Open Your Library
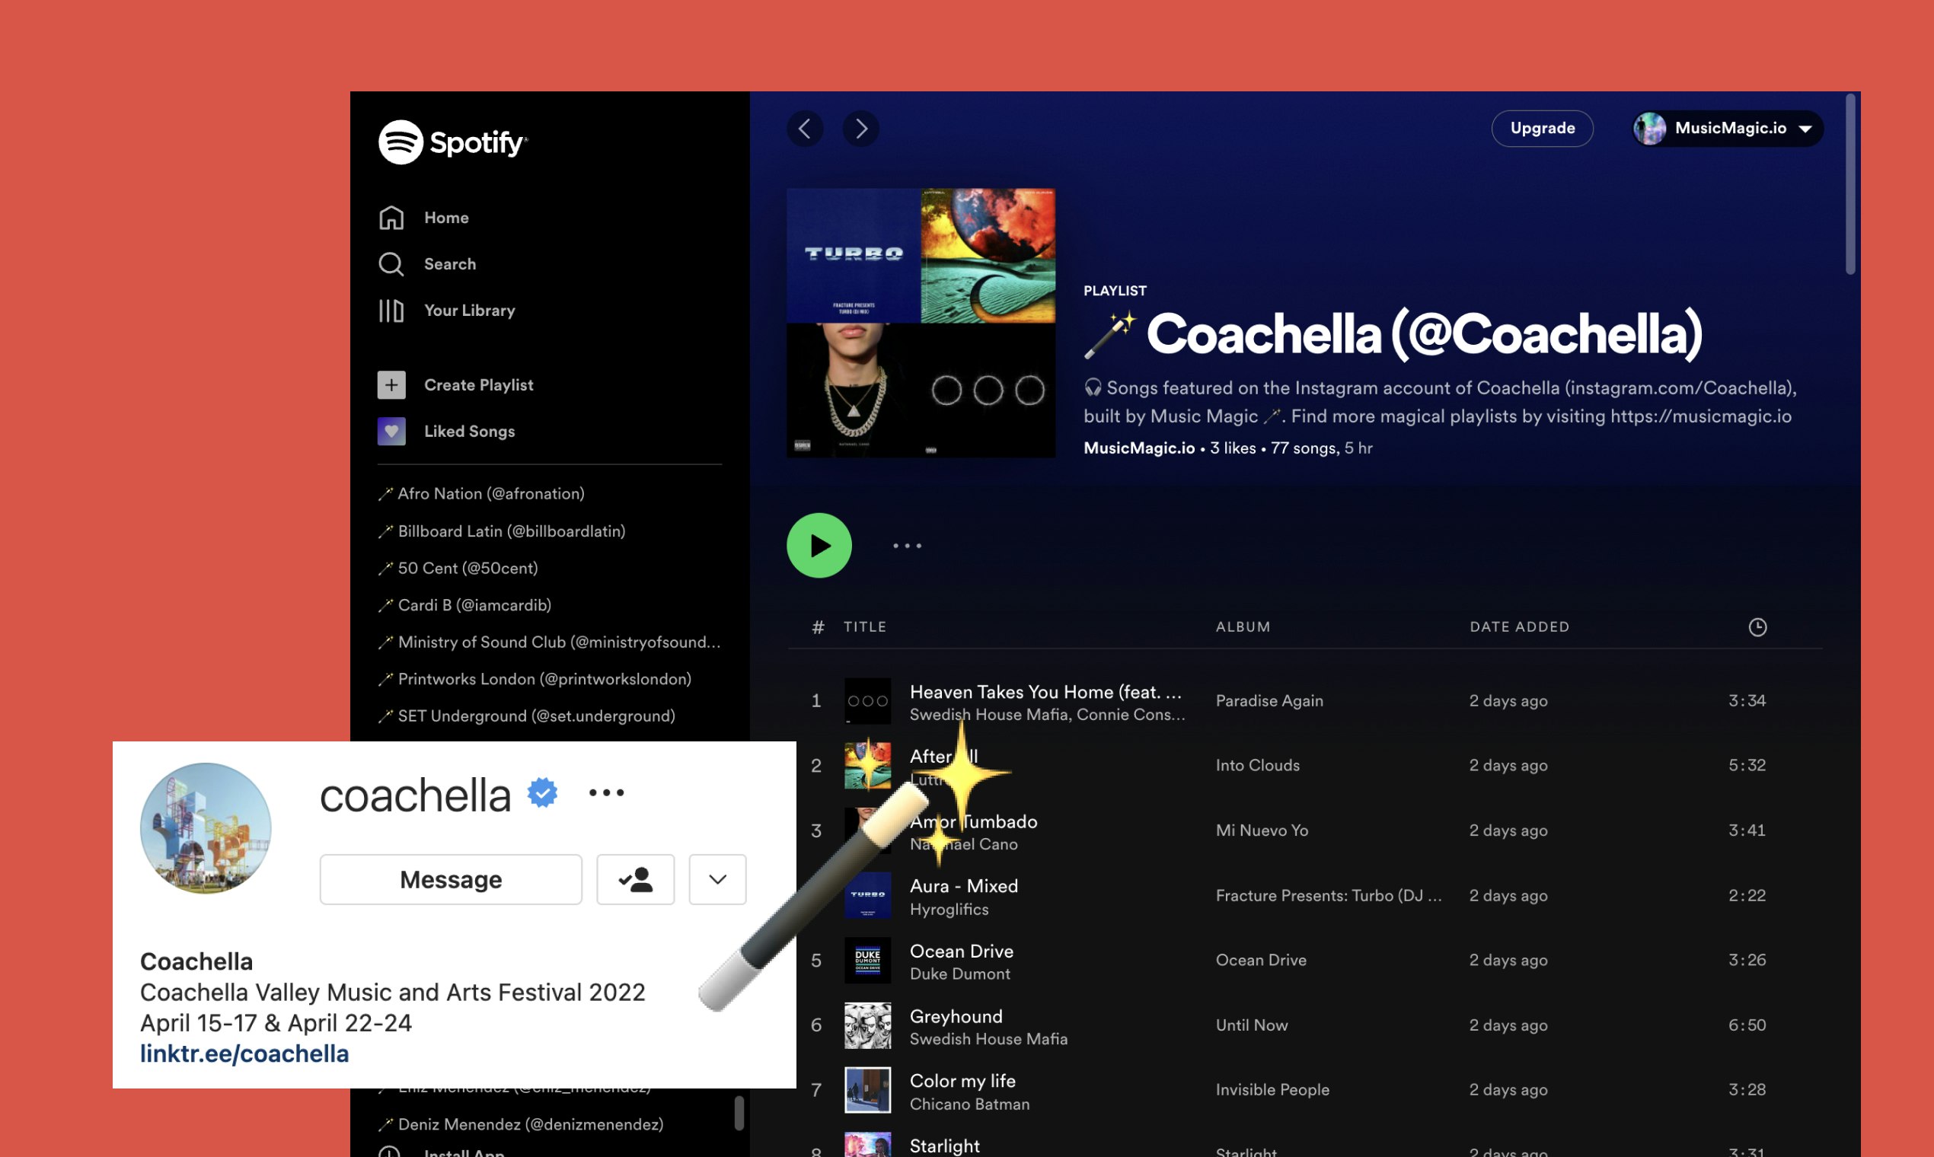The image size is (1934, 1157). [470, 311]
